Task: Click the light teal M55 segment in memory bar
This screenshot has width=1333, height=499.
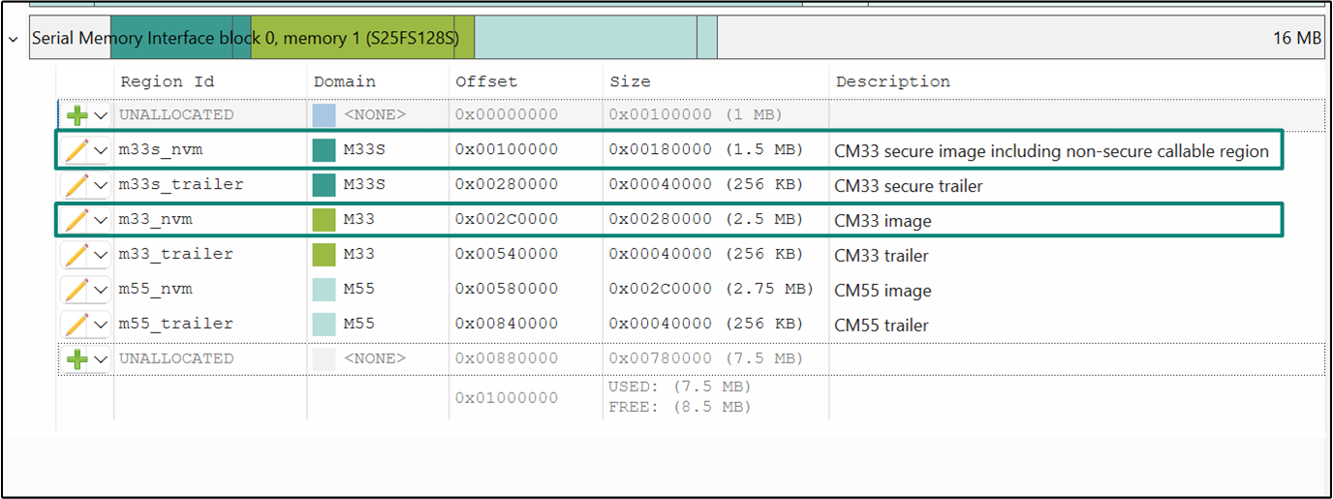Action: pyautogui.click(x=585, y=38)
